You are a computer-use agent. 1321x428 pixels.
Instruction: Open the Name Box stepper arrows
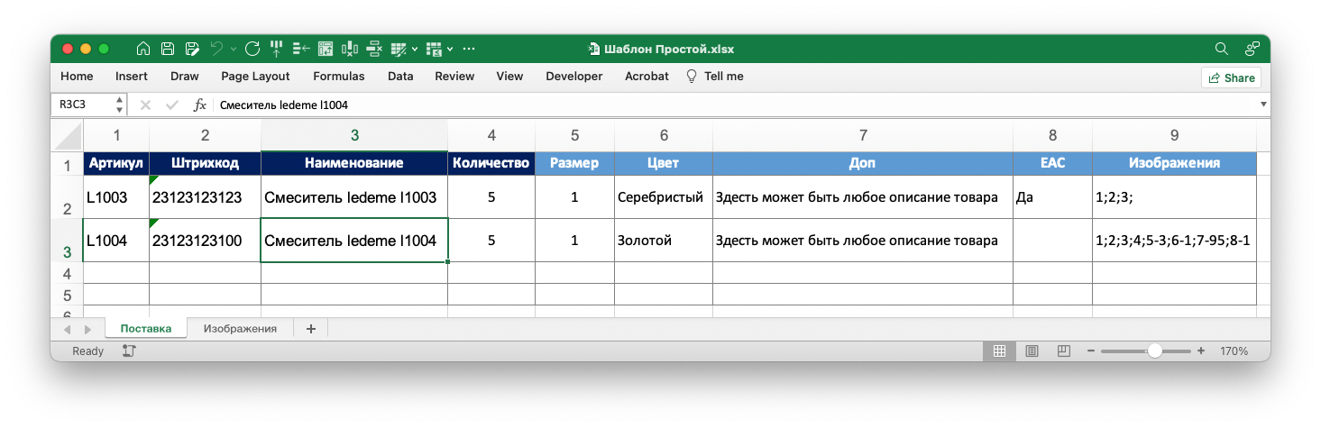click(120, 105)
